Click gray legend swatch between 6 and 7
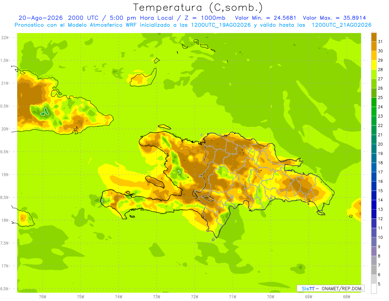Viewport: 389px width, 301px height. pos(374,270)
